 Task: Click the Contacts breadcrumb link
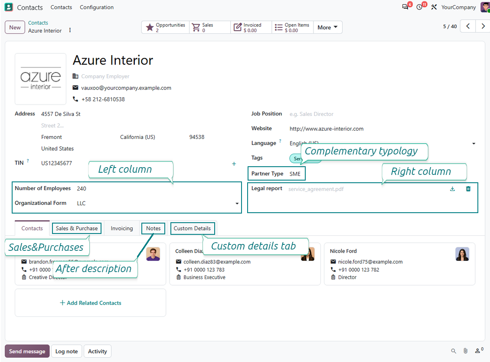pyautogui.click(x=38, y=23)
